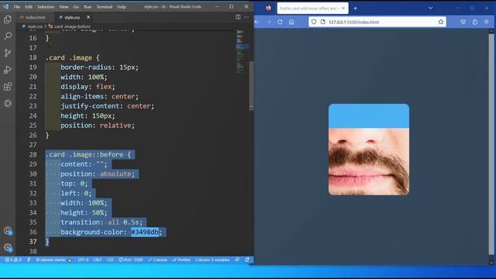496x279 pixels.
Task: Change the UTF-8 file encoding
Action: [83, 260]
